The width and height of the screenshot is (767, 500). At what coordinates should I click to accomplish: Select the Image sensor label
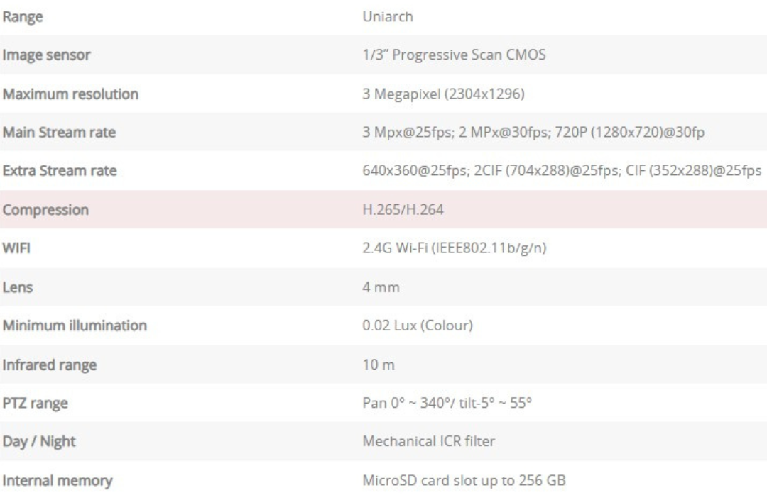47,55
